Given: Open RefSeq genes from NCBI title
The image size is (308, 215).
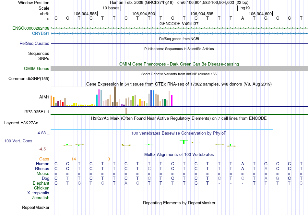Looking at the screenshot, I should [179, 39].
